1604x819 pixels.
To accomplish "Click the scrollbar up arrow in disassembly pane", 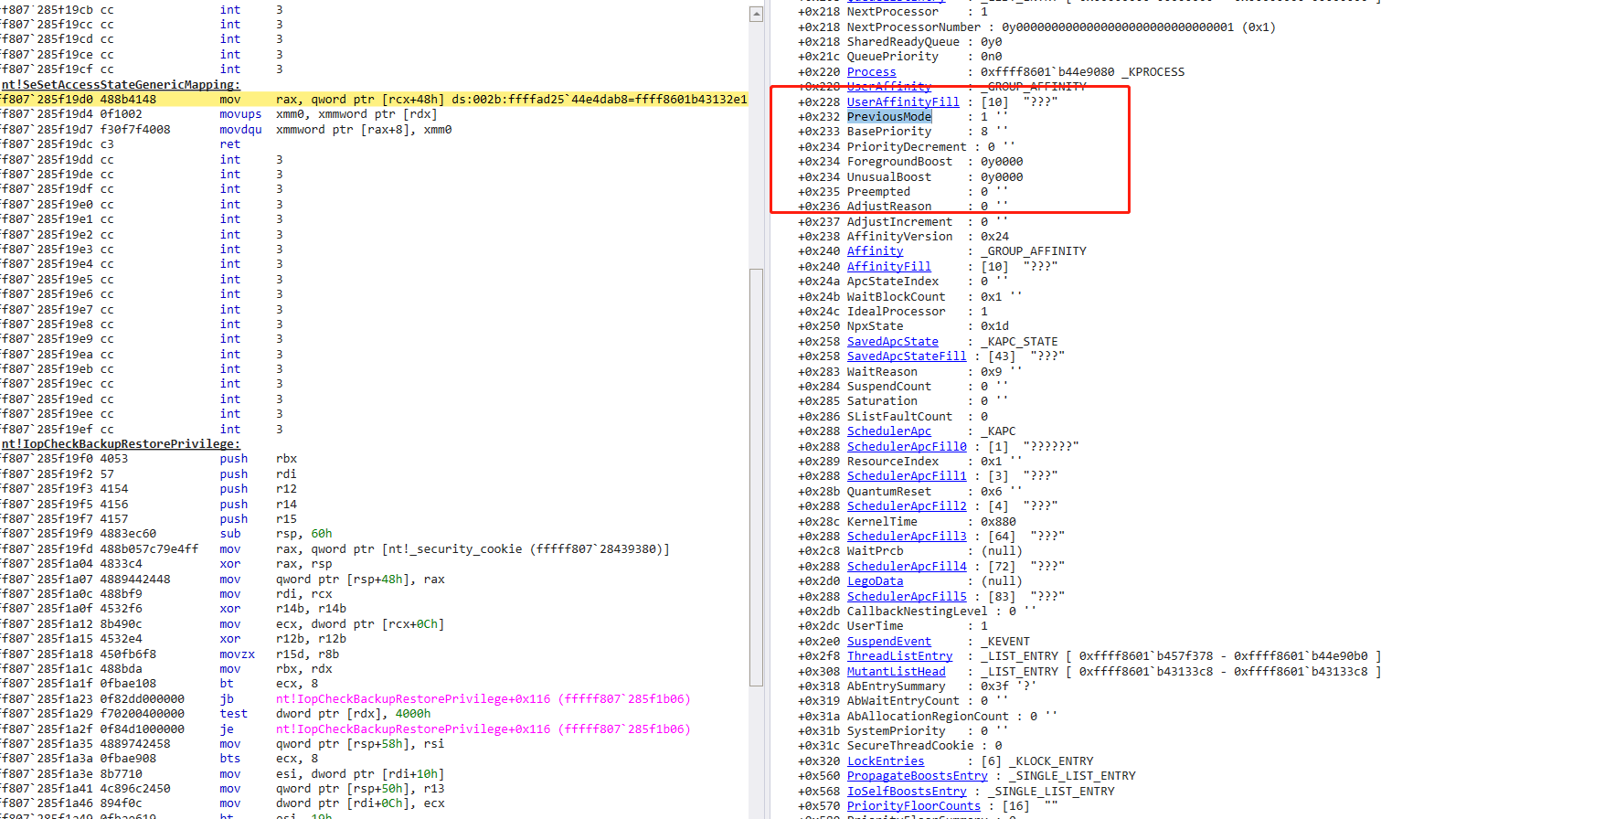I will point(756,15).
